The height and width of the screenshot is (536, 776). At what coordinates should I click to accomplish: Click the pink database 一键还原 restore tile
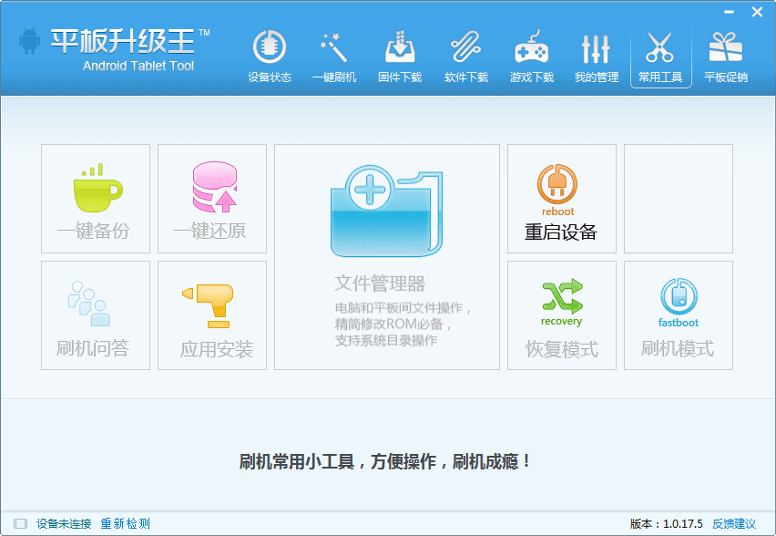[212, 199]
